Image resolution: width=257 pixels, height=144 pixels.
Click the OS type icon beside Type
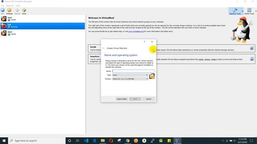click(x=152, y=76)
